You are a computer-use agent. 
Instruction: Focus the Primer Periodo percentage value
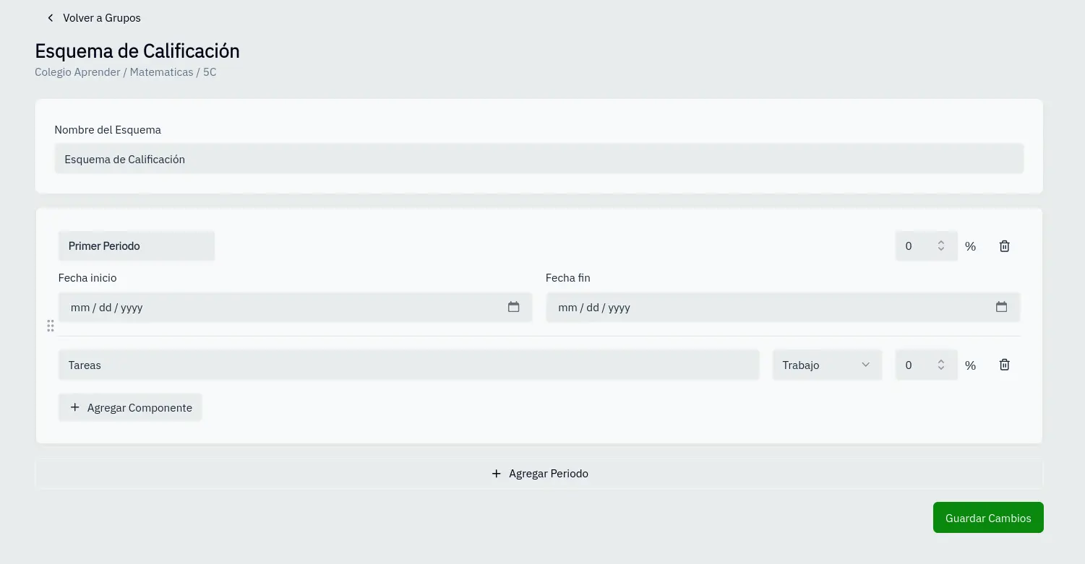click(914, 246)
